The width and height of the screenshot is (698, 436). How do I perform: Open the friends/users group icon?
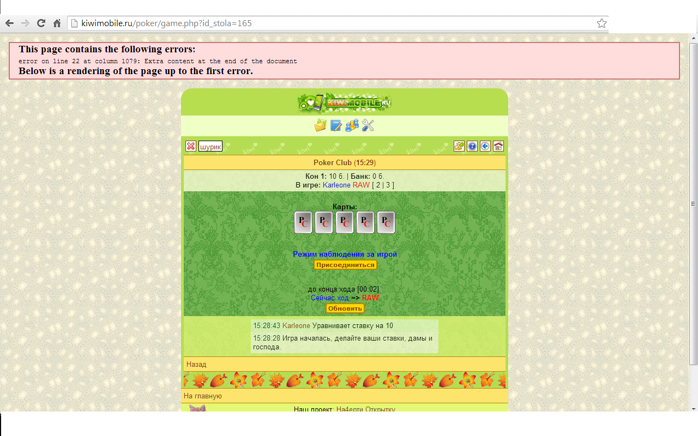pos(352,125)
